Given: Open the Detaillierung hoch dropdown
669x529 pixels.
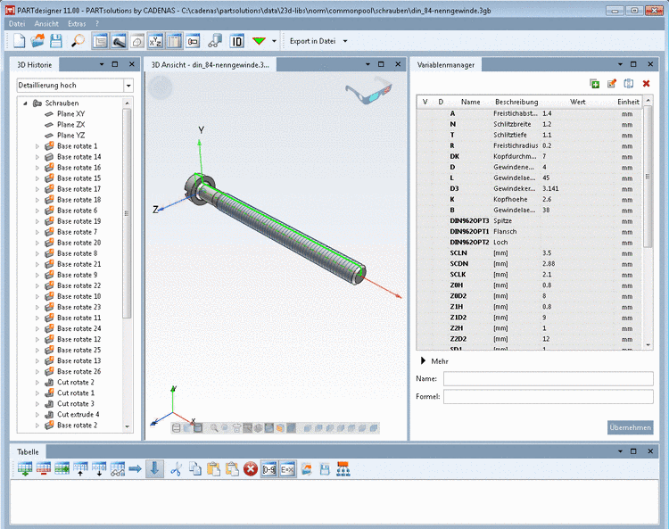Looking at the screenshot, I should [x=128, y=86].
